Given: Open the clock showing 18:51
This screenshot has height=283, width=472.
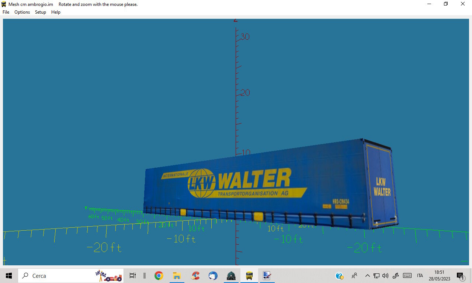Looking at the screenshot, I should coord(439,276).
